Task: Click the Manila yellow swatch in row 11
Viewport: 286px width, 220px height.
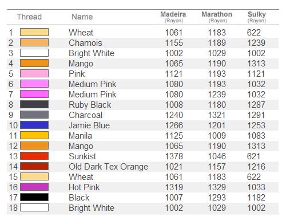Action: coord(34,135)
